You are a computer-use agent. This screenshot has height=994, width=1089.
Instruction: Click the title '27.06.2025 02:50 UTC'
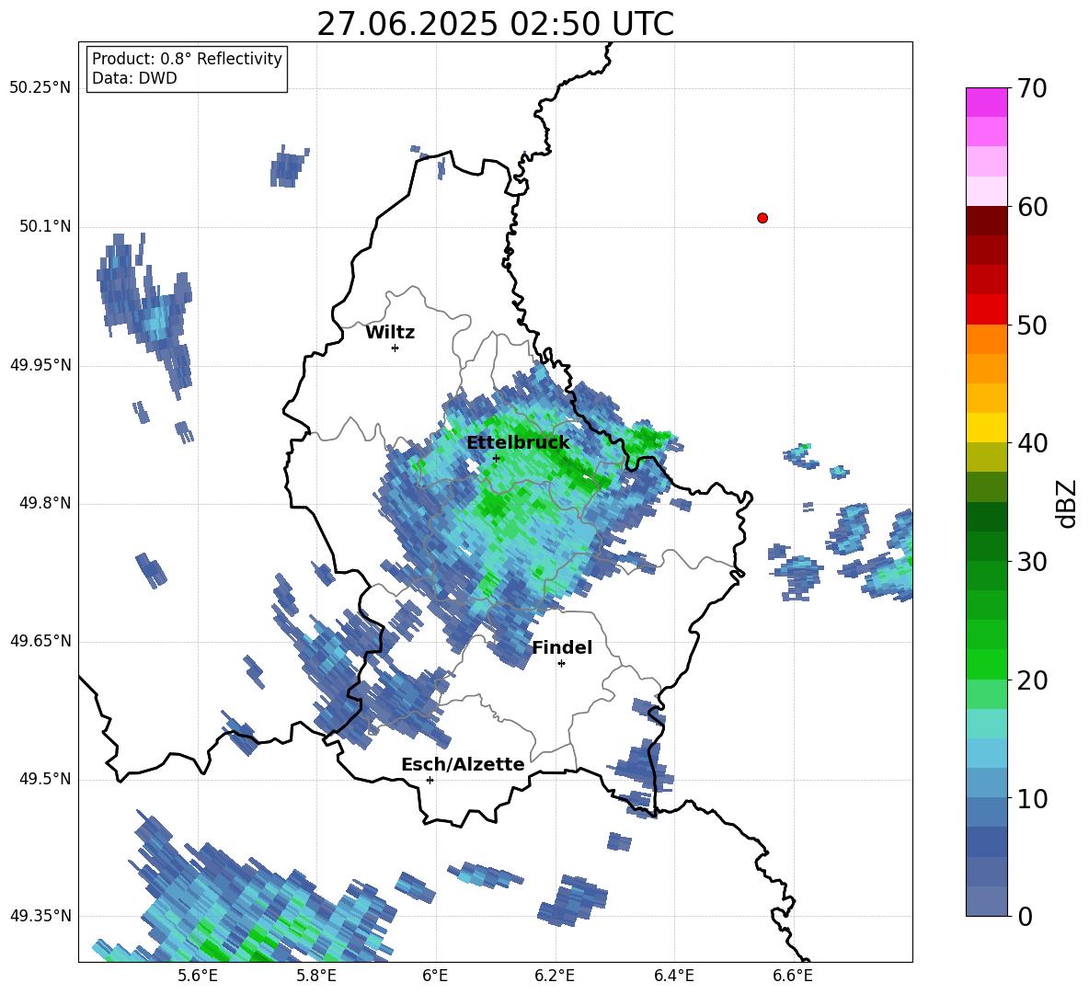pos(495,24)
